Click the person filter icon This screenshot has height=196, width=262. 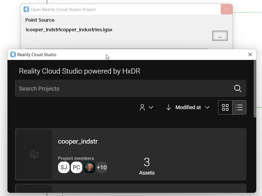coord(142,107)
